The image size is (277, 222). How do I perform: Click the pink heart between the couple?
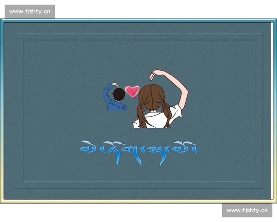(x=132, y=91)
